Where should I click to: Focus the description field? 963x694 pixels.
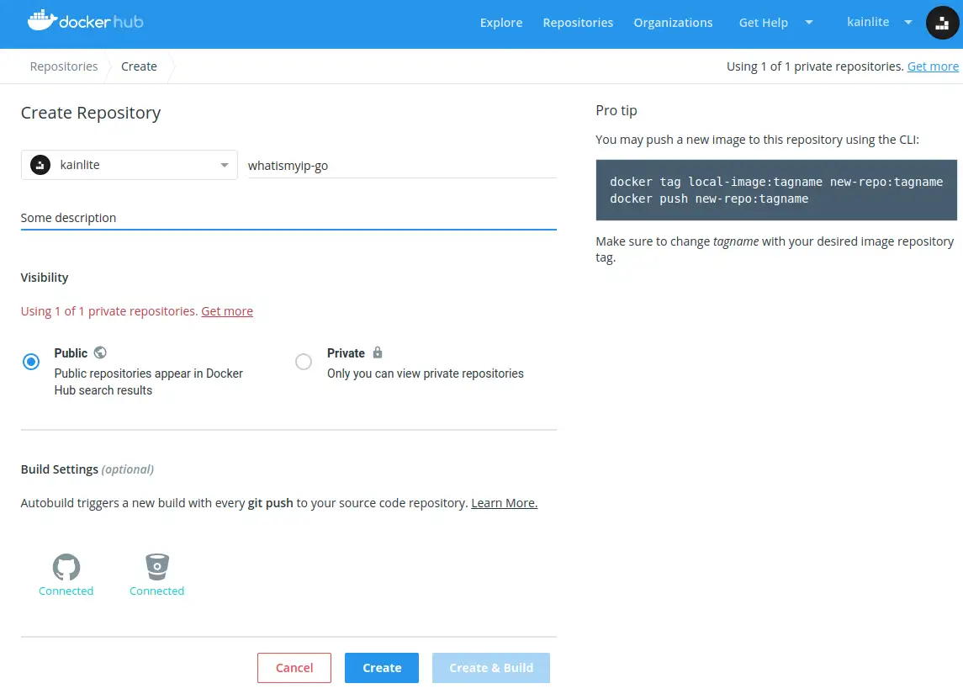click(x=288, y=217)
